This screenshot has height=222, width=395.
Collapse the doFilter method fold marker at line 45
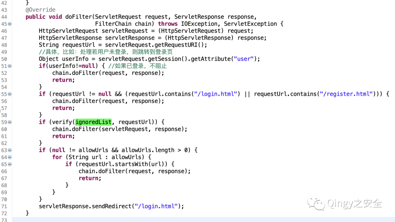(x=10, y=24)
